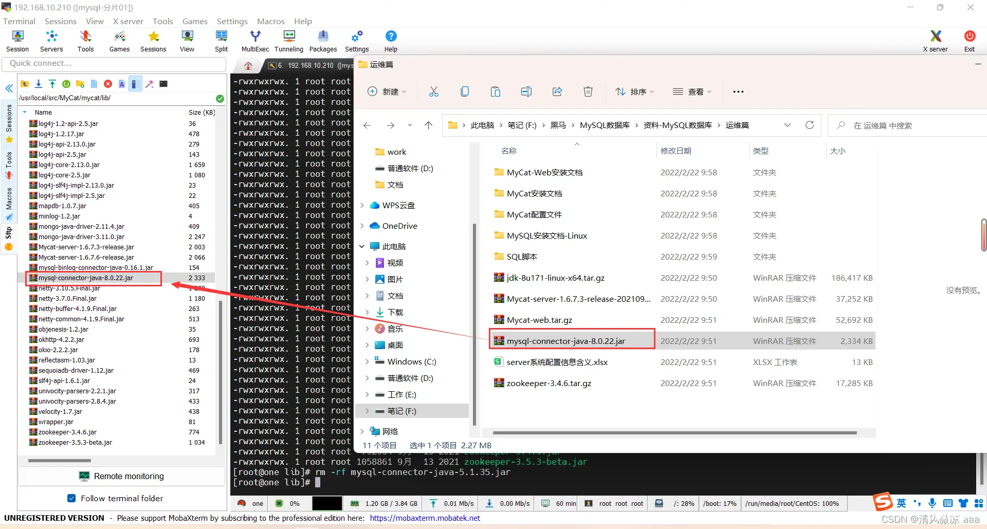Select zookeeper-3.5.3-beta.jar in SFTP list

(x=75, y=442)
